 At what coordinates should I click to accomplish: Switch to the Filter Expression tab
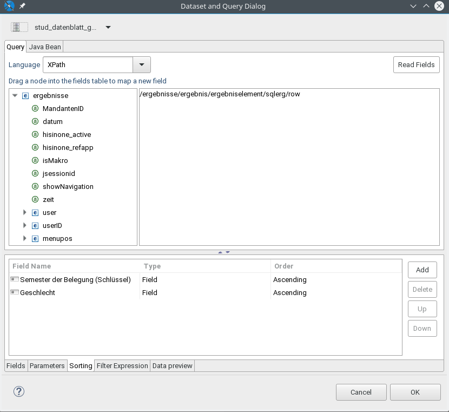coord(122,365)
